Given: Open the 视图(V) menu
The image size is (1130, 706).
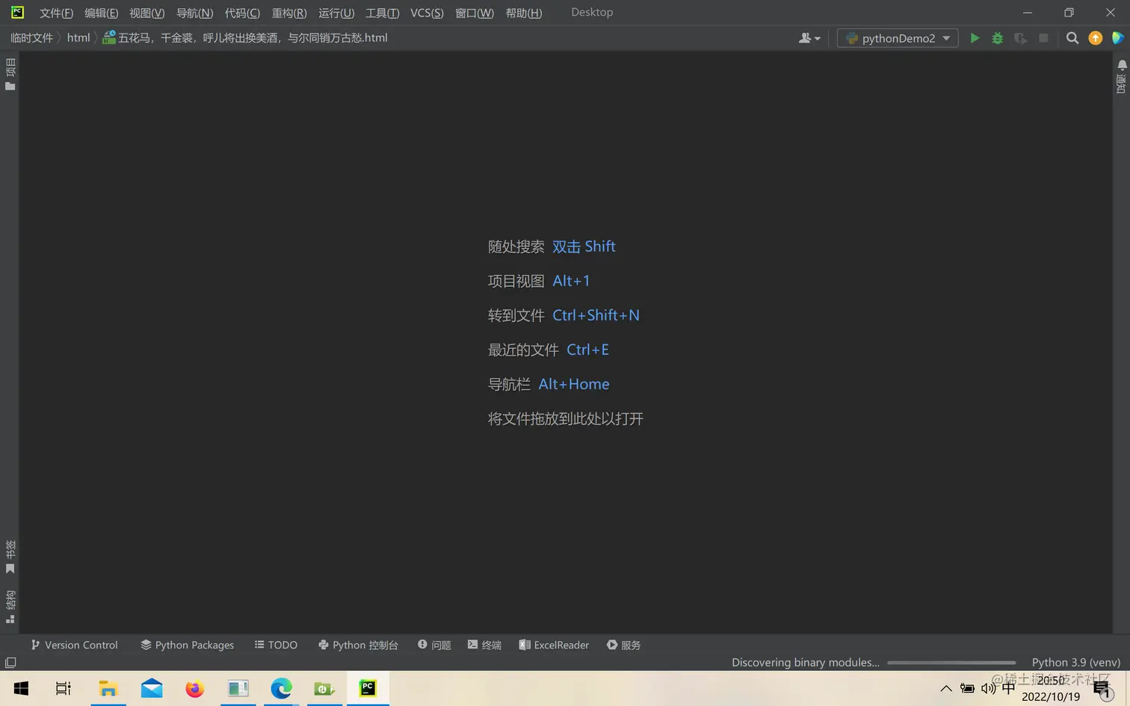Looking at the screenshot, I should click(146, 13).
